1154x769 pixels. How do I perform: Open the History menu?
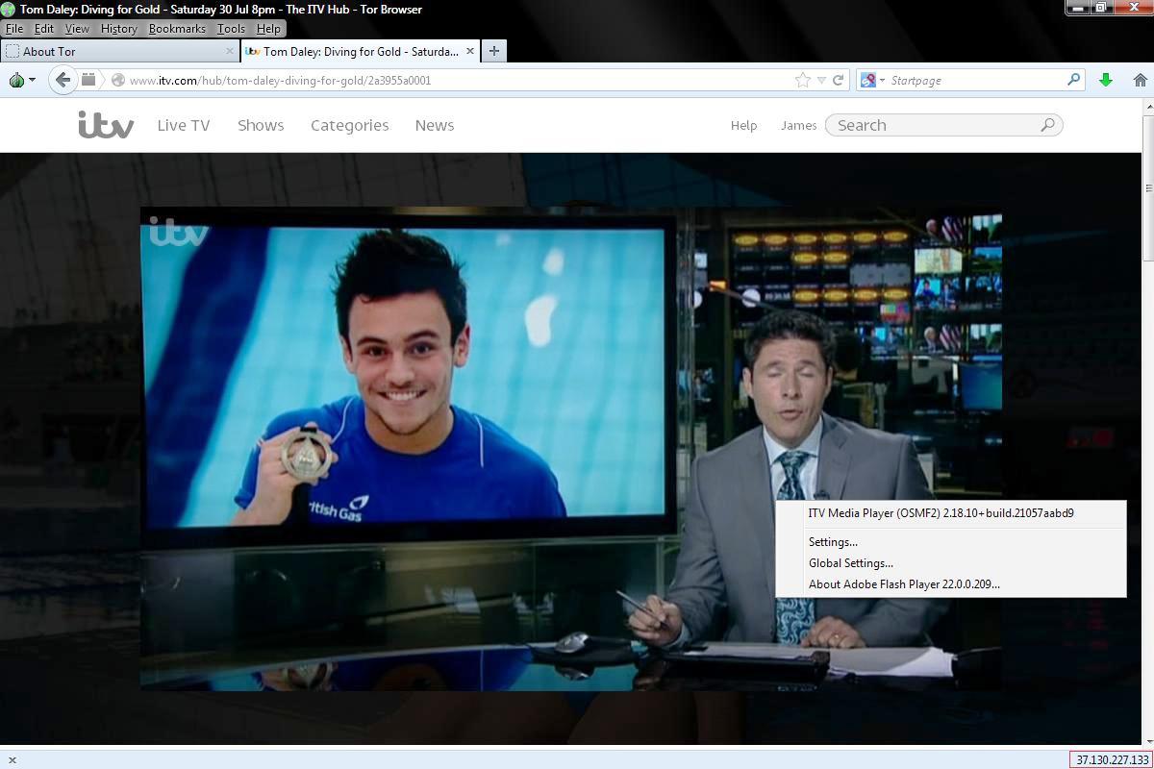[118, 29]
